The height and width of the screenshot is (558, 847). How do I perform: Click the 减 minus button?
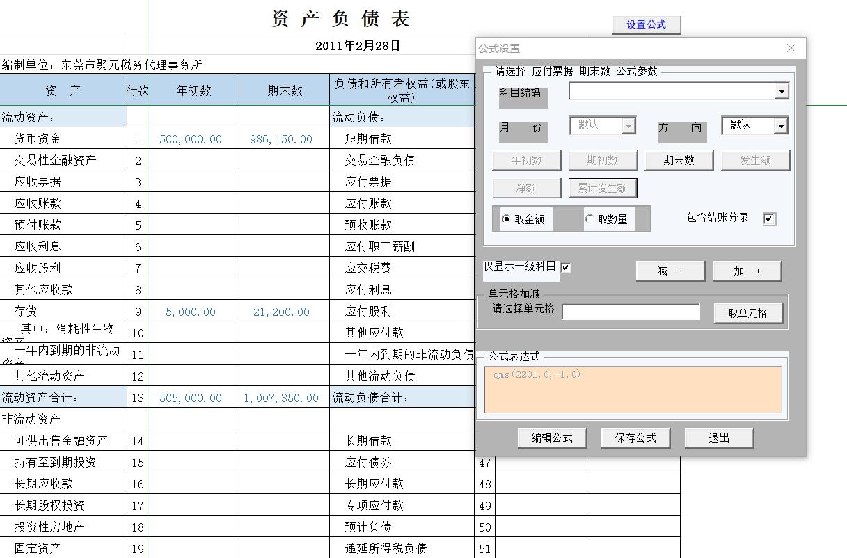point(670,271)
